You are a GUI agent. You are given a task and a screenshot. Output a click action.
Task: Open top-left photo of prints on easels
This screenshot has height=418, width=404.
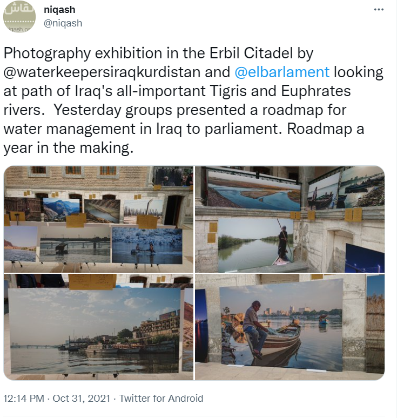click(x=98, y=219)
